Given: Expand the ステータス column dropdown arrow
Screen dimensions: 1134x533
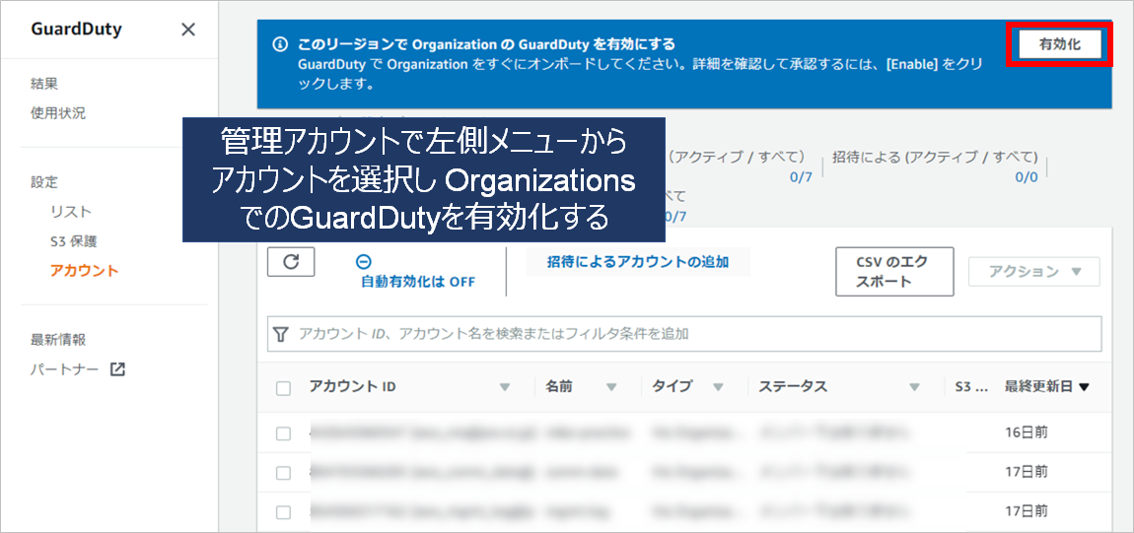Looking at the screenshot, I should (914, 387).
